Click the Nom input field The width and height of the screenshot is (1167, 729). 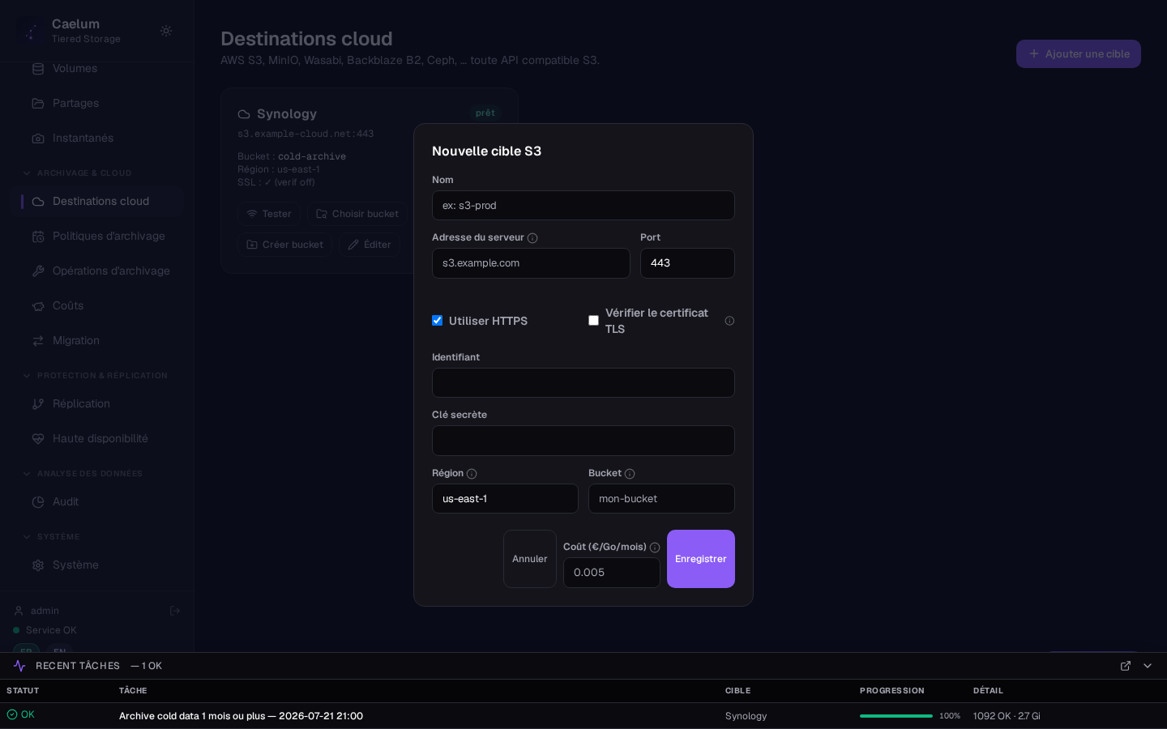(583, 206)
